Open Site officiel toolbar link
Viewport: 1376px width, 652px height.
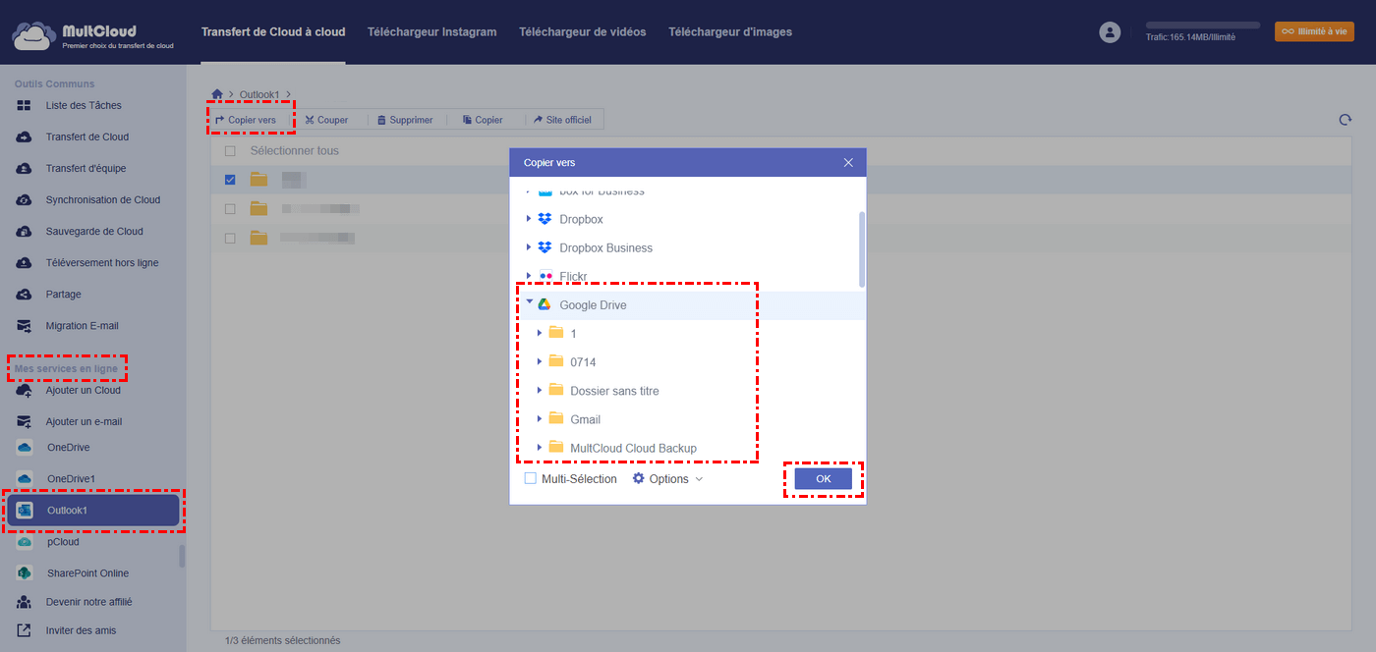click(562, 120)
